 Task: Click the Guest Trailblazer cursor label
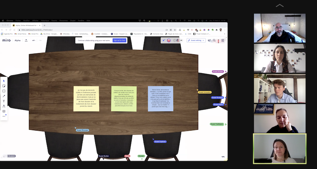[x=217, y=124]
